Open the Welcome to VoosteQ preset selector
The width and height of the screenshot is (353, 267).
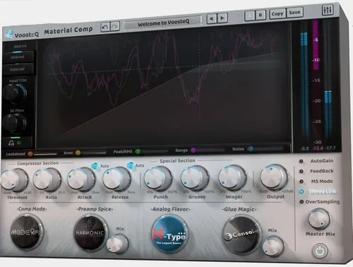pos(163,23)
